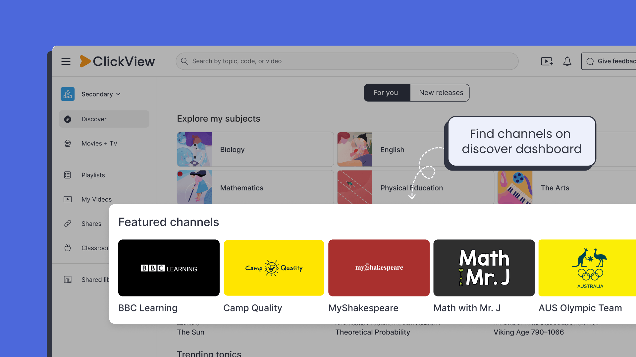Open the MyShakespeare channel thumbnail
The height and width of the screenshot is (357, 636).
(379, 268)
